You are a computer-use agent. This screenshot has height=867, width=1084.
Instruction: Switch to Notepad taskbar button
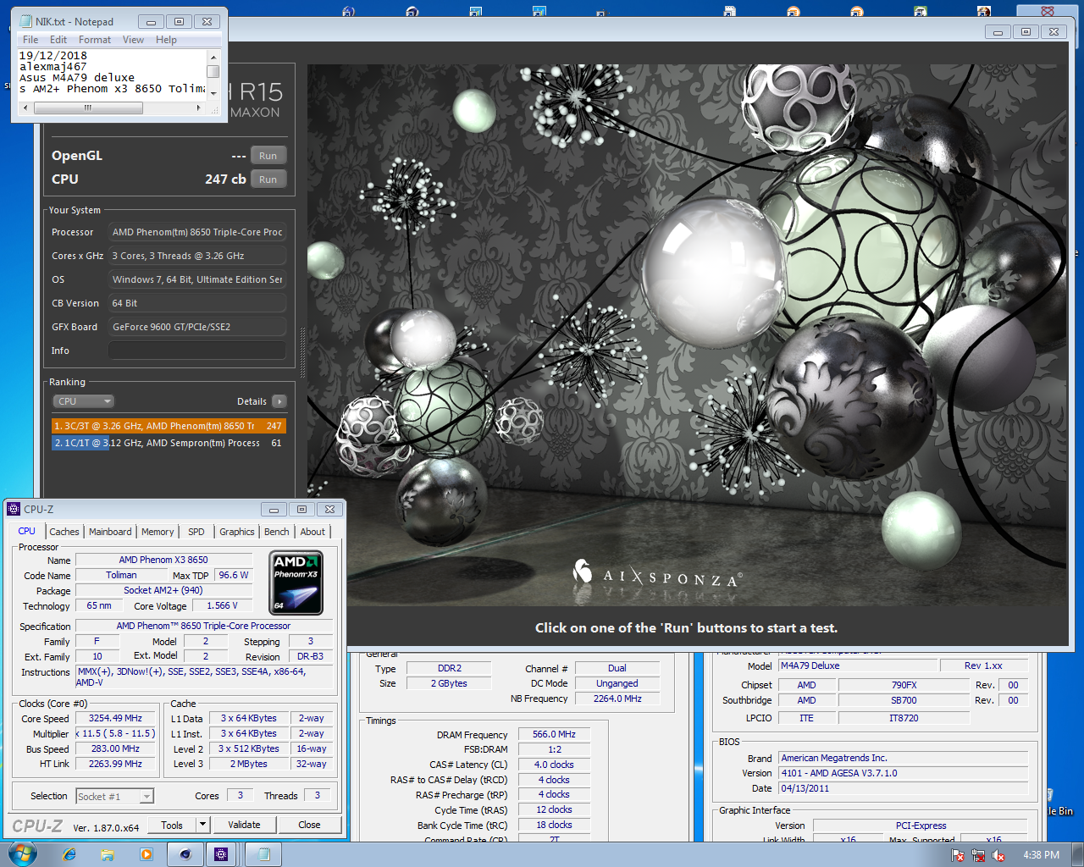pos(263,854)
